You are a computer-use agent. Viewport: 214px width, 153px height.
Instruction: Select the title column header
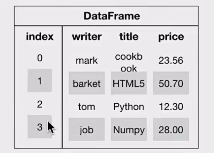[x=129, y=36]
